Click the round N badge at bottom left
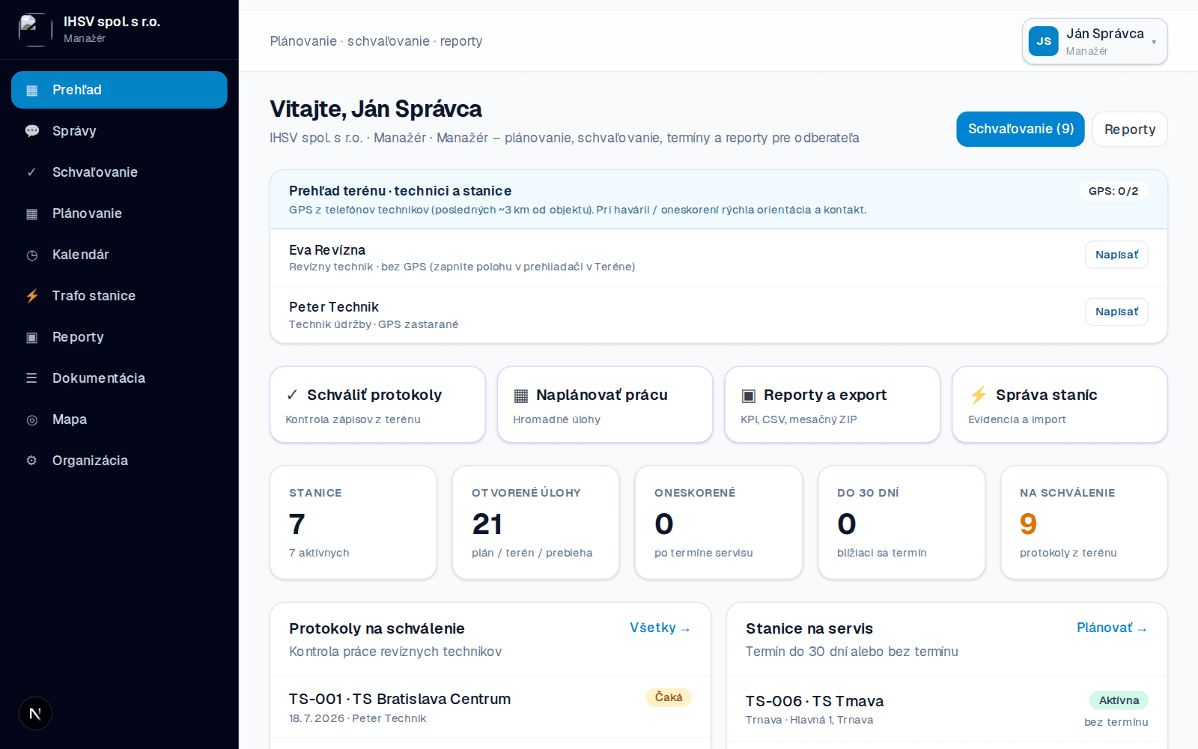Viewport: 1198px width, 749px height. coord(35,714)
